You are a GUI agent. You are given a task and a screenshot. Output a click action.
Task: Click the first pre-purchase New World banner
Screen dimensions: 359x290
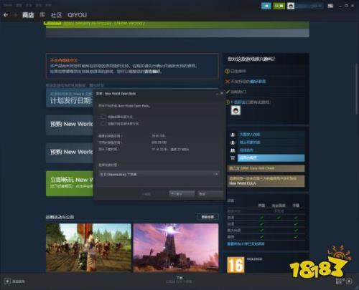[x=70, y=125]
